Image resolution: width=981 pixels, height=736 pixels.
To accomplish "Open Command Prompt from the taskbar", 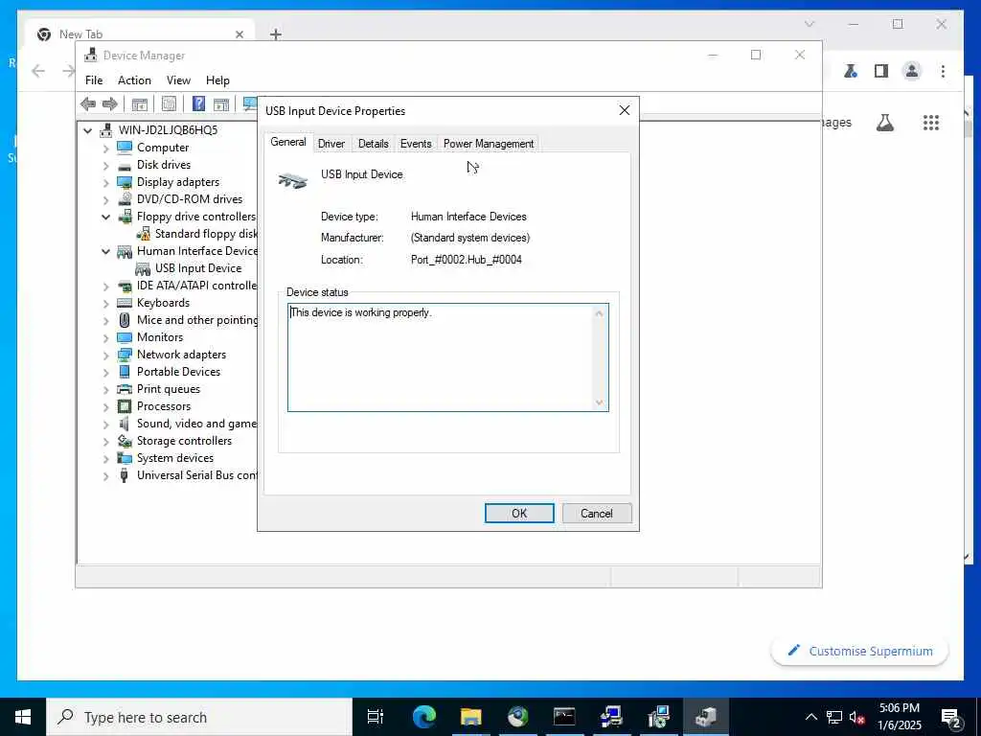I will tap(564, 717).
